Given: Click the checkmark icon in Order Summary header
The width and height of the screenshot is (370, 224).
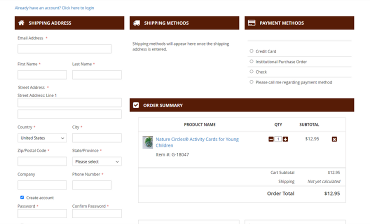Looking at the screenshot, I should pos(136,105).
